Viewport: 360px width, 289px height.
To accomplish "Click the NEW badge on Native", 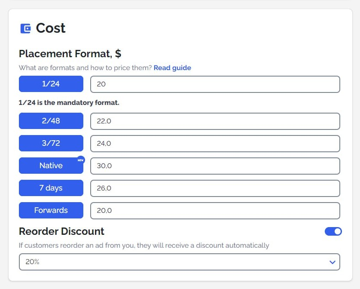I will 81,160.
